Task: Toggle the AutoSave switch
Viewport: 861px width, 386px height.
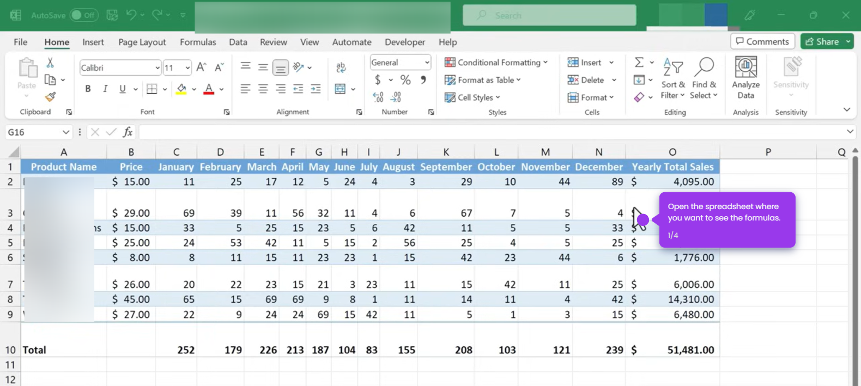Action: point(84,15)
